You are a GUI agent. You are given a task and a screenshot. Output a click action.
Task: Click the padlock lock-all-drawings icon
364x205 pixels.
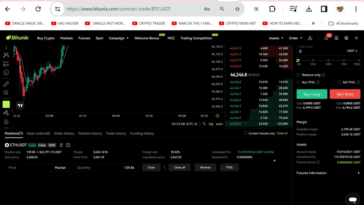click(6, 122)
